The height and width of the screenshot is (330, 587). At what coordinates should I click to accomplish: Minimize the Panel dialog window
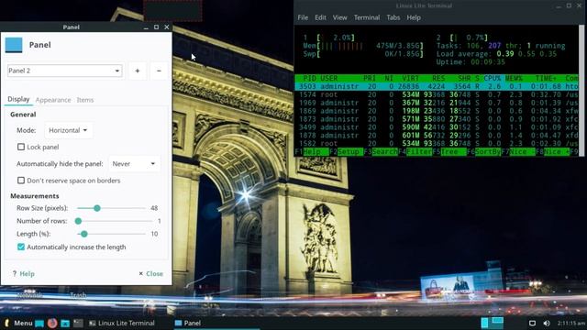click(x=146, y=27)
